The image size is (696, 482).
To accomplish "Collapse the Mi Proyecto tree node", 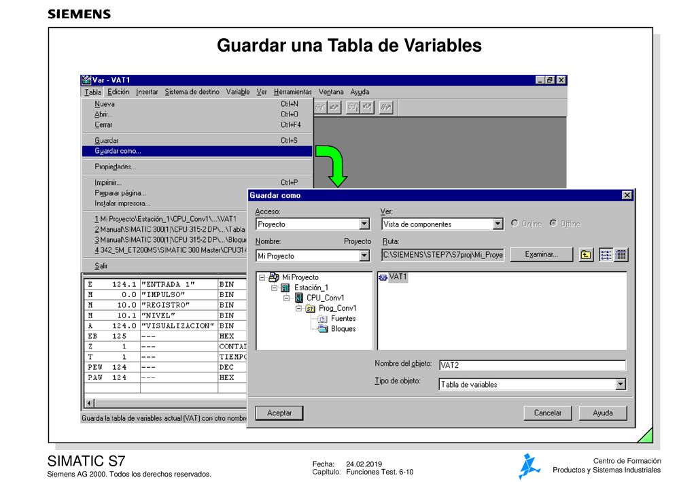I will click(262, 277).
